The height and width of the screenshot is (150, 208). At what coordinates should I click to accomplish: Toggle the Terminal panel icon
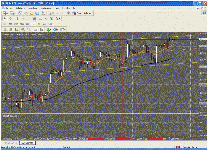pyautogui.click(x=37, y=13)
